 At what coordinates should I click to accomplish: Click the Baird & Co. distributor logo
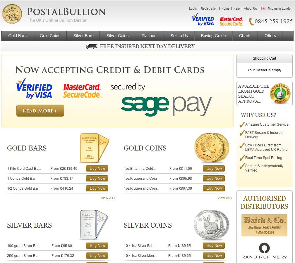pos(264,225)
